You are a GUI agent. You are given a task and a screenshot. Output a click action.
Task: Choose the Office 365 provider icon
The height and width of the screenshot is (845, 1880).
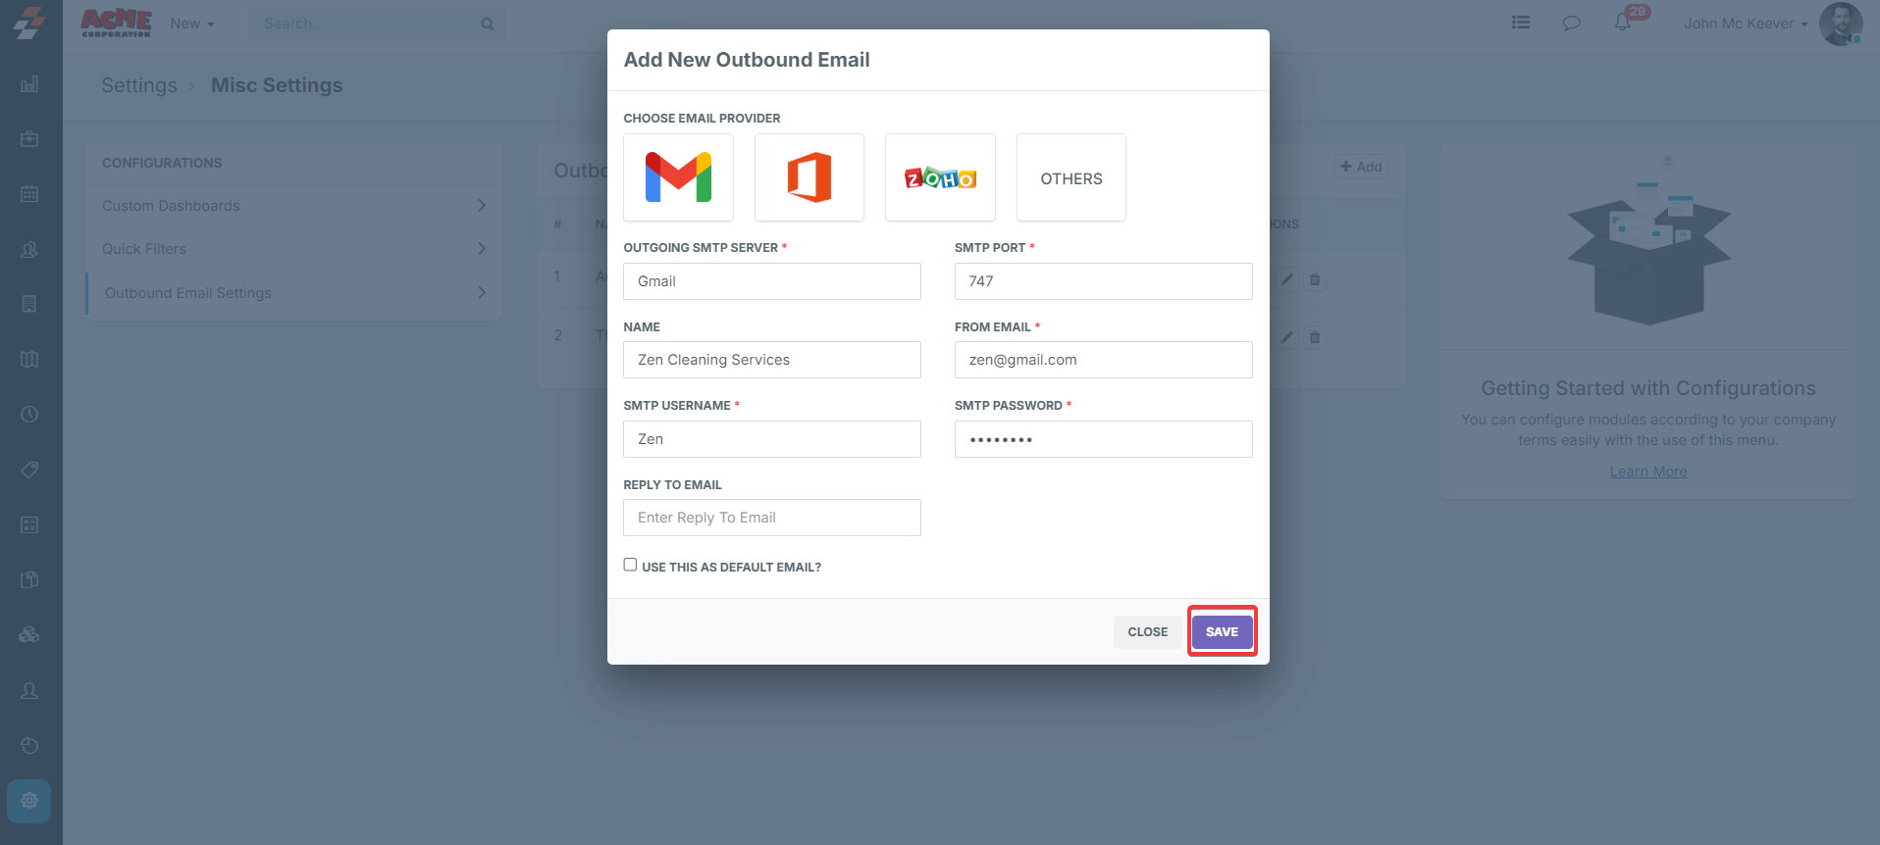pyautogui.click(x=809, y=177)
